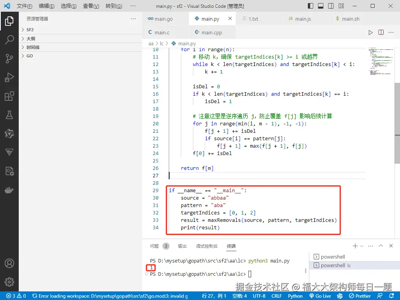Close the main.py tab
The height and width of the screenshot is (300, 400).
click(x=230, y=18)
